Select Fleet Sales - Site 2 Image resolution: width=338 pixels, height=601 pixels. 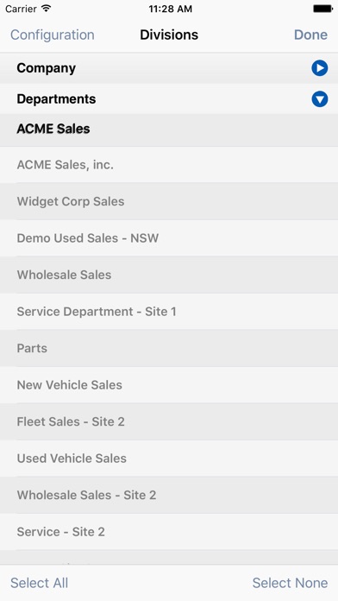click(169, 421)
